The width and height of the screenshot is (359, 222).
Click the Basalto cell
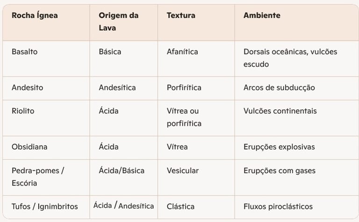[x=24, y=52]
